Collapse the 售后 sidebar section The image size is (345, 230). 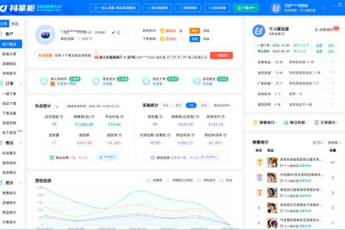point(21,143)
